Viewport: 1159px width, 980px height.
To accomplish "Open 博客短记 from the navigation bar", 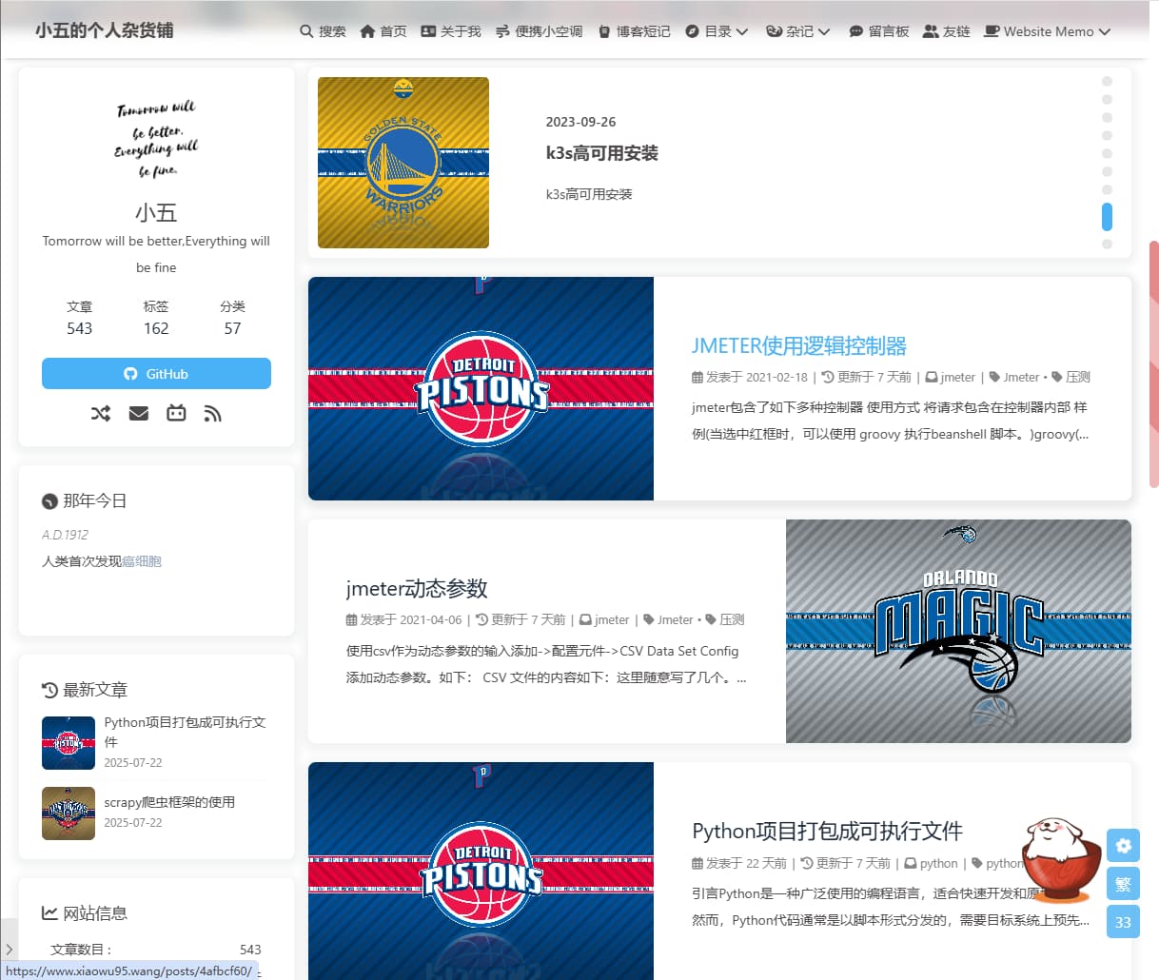I will 634,30.
